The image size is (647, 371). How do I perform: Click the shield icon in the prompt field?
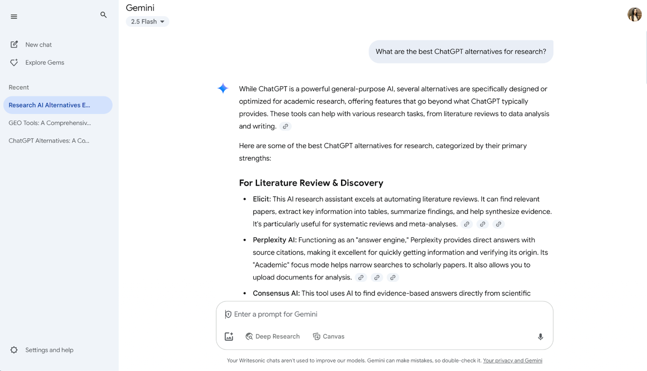click(228, 314)
